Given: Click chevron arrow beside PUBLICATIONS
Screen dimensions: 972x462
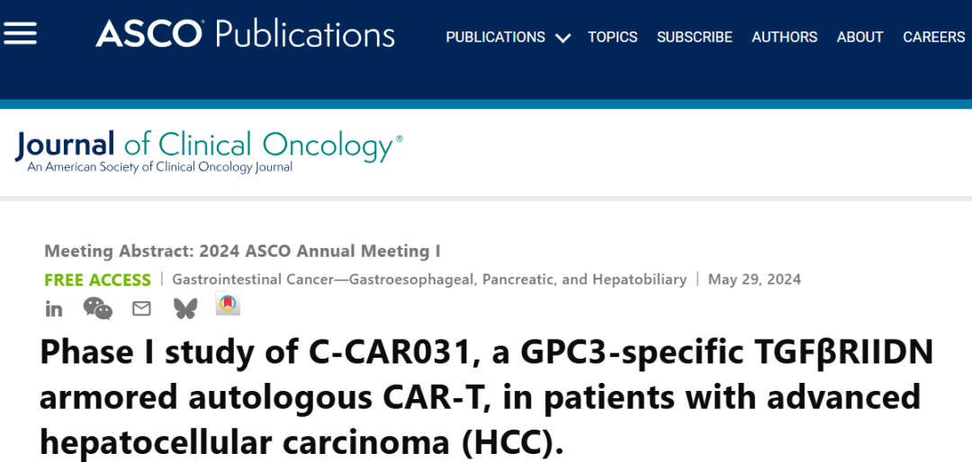Looking at the screenshot, I should point(563,38).
